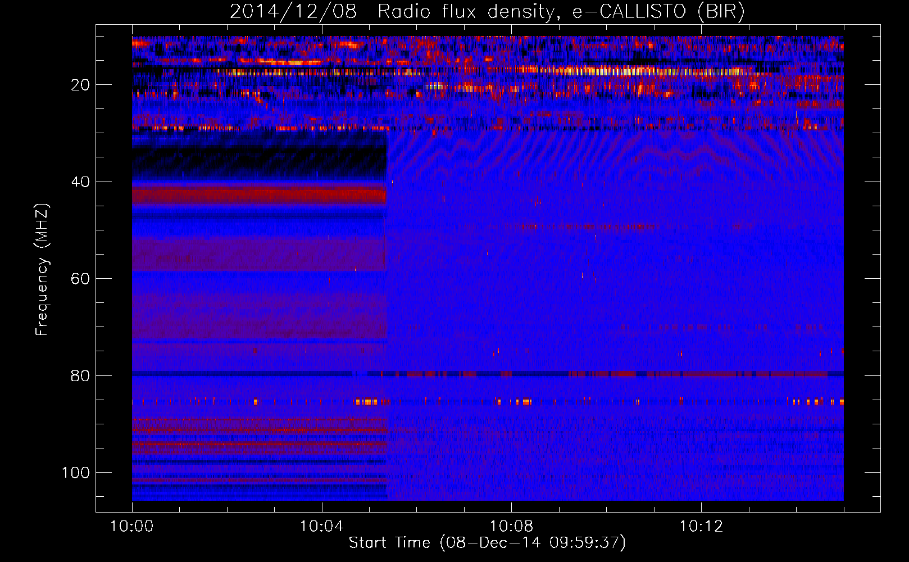Viewport: 909px width, 562px height.
Task: Click the "10:04" time tick label
Action: tap(321, 527)
